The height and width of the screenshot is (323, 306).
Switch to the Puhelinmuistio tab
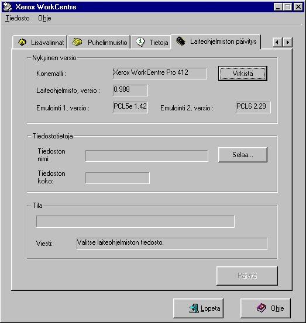click(x=99, y=42)
